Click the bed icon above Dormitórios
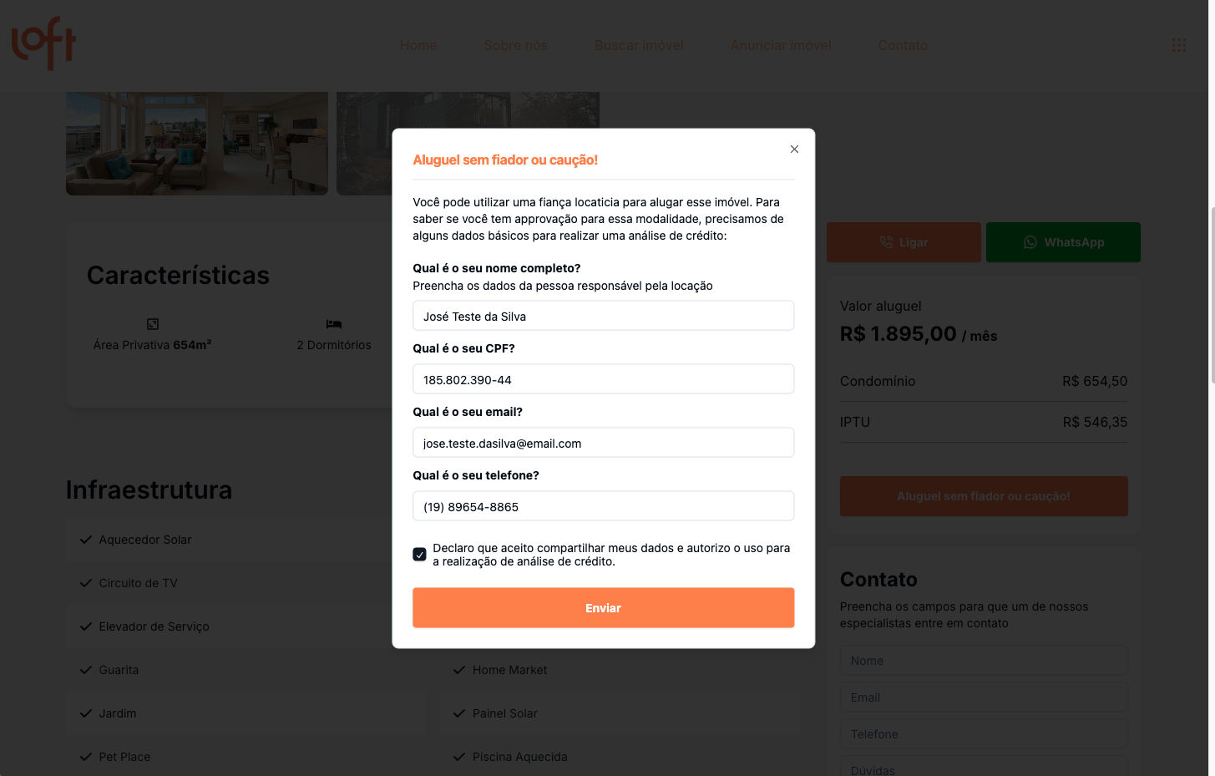Screen dimensions: 1215x776 (334, 324)
